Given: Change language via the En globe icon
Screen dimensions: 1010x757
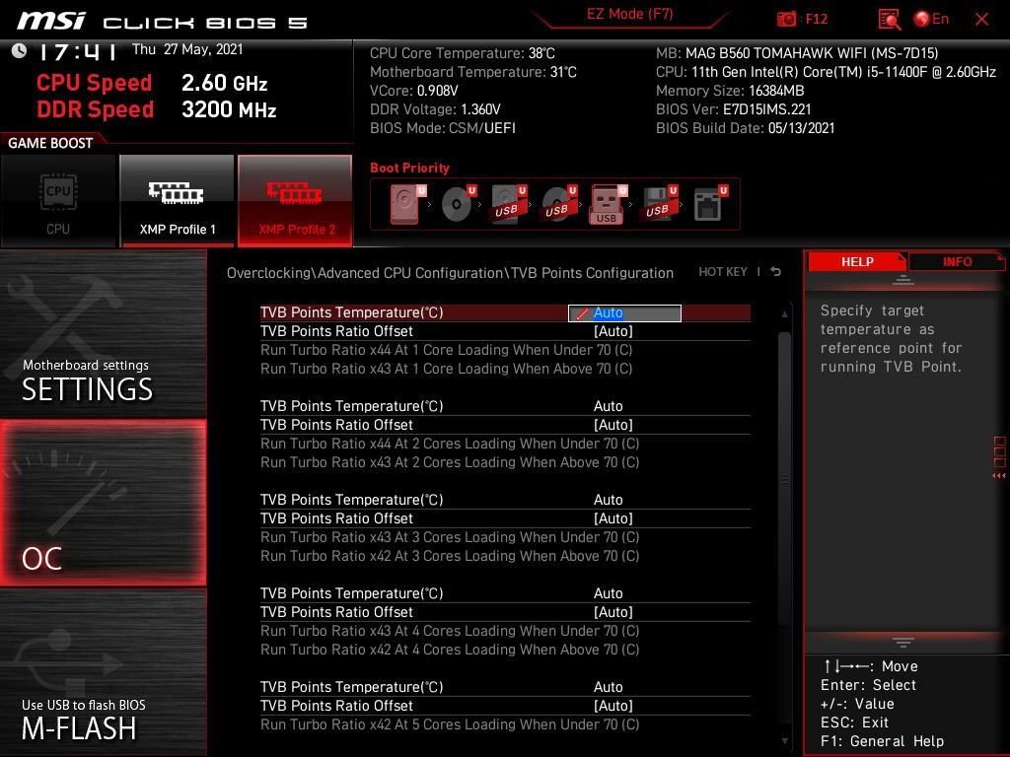Looking at the screenshot, I should 931,19.
